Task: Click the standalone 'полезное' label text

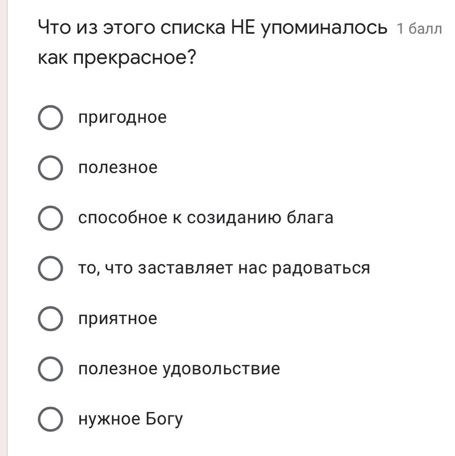Action: [x=118, y=168]
